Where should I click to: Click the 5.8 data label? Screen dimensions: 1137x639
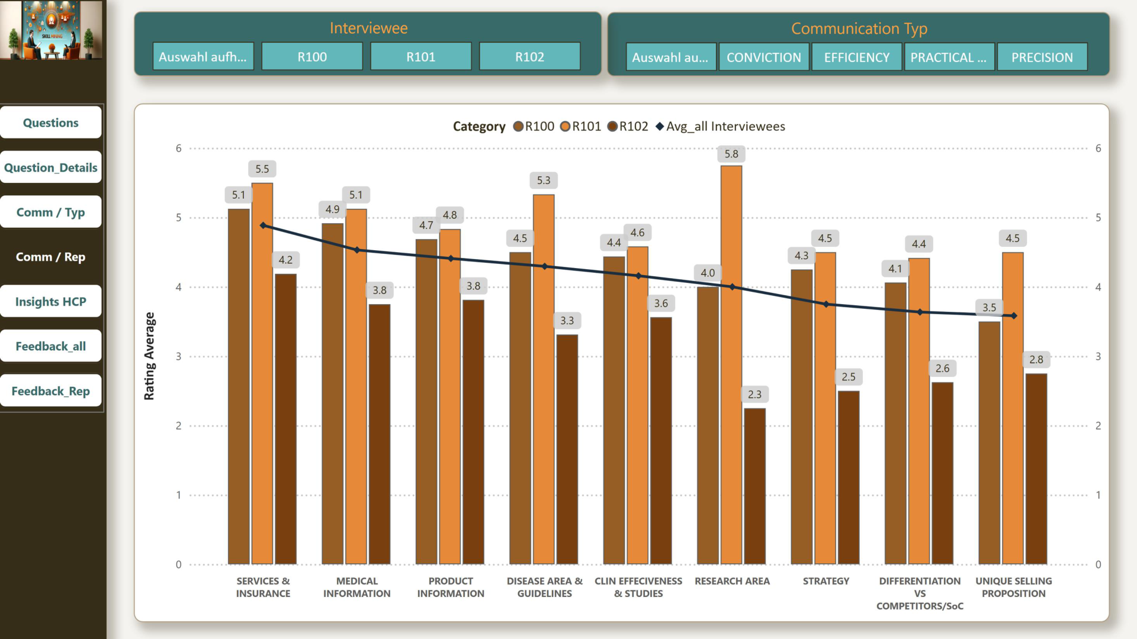click(731, 154)
